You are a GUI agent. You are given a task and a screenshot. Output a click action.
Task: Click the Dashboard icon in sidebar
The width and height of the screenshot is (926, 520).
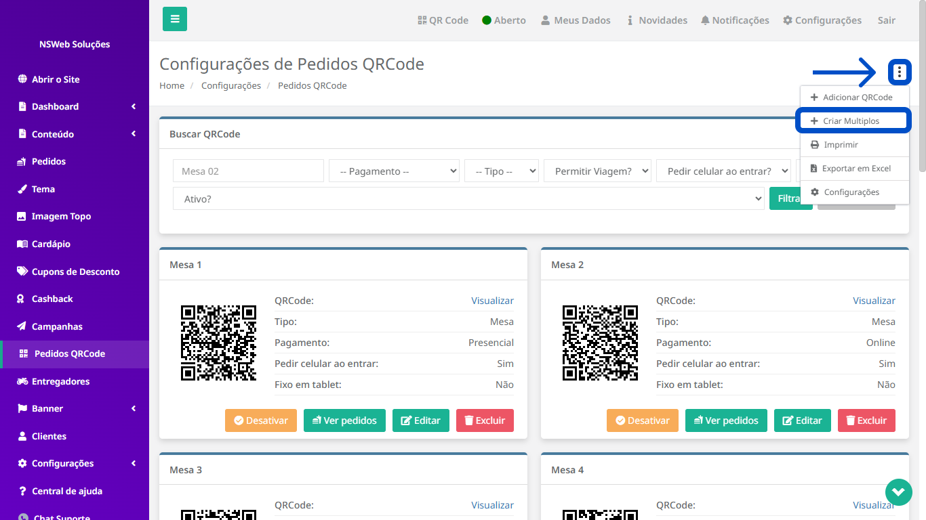(22, 106)
